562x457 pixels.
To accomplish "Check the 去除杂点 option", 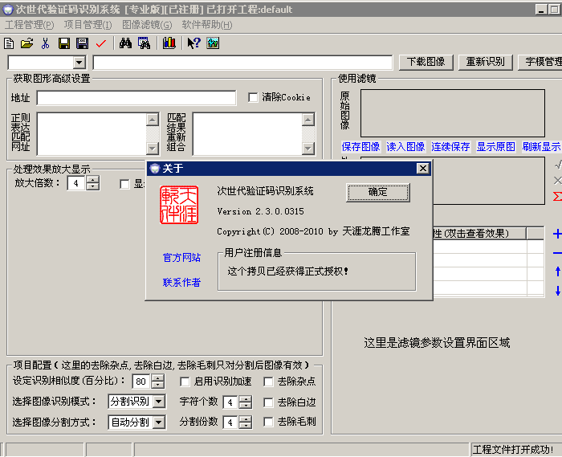I will coord(269,382).
